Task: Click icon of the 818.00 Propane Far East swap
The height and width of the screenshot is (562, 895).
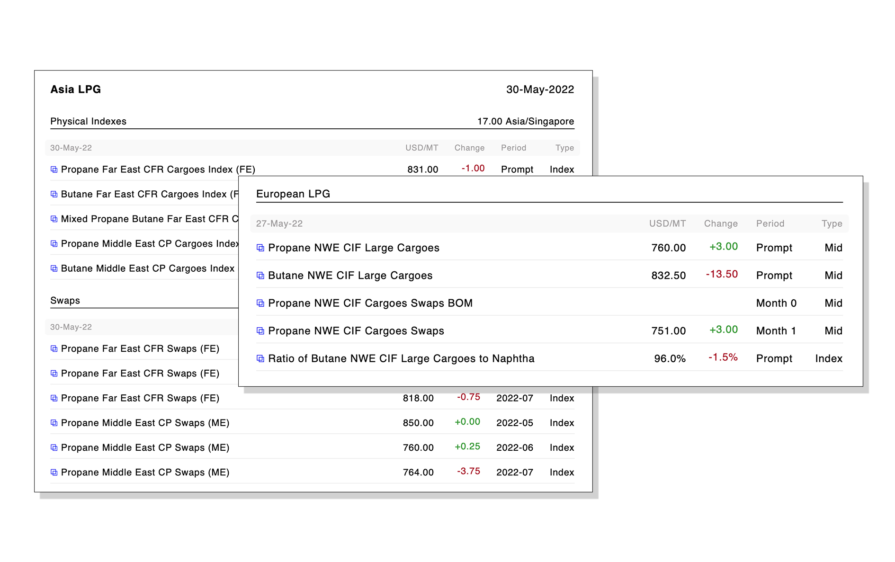Action: 54,398
